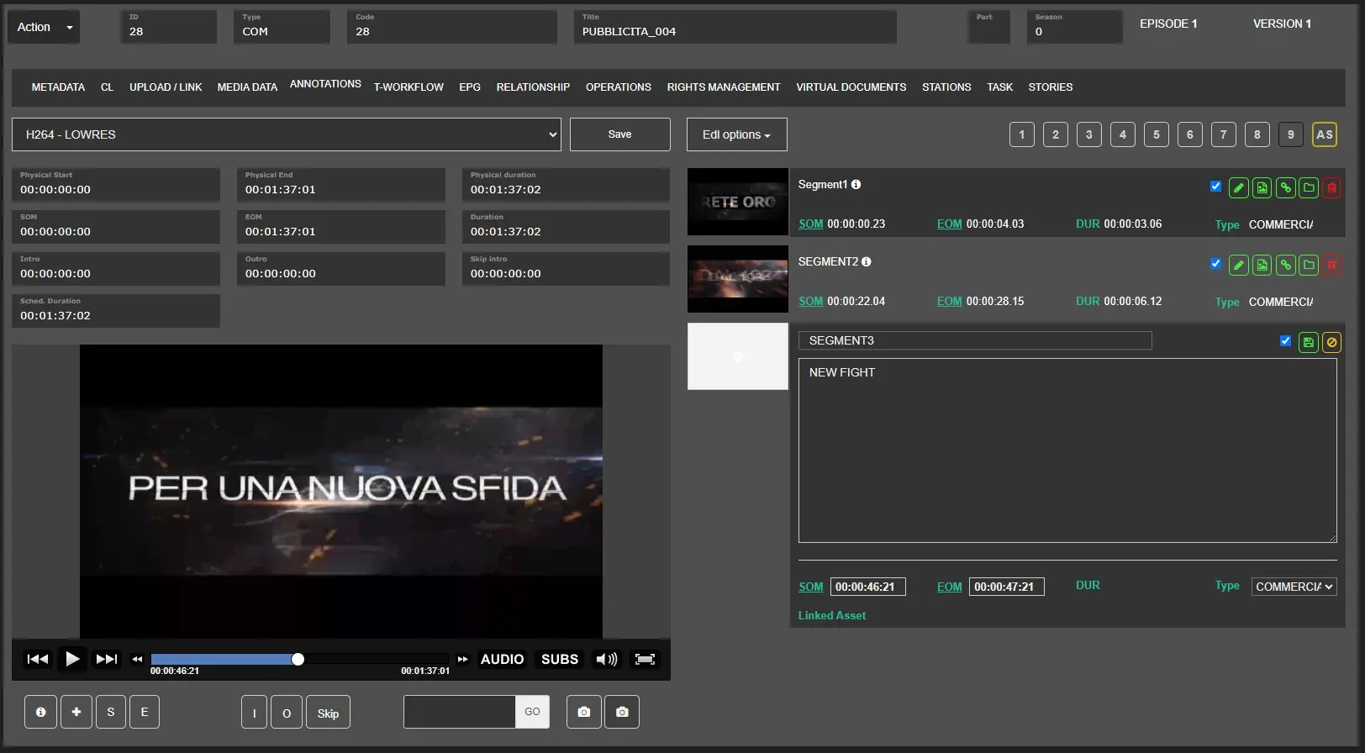1365x753 pixels.
Task: Toggle the SEGMENT2 checkbox
Action: click(x=1215, y=264)
